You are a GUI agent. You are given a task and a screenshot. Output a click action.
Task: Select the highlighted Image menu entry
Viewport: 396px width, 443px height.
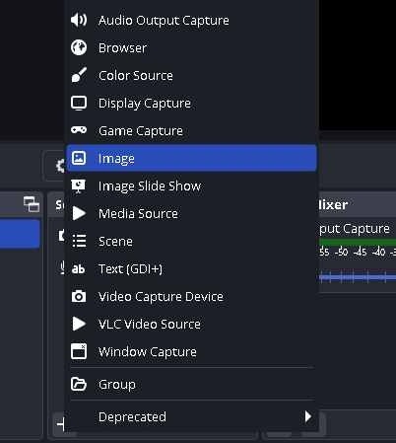[x=191, y=158]
